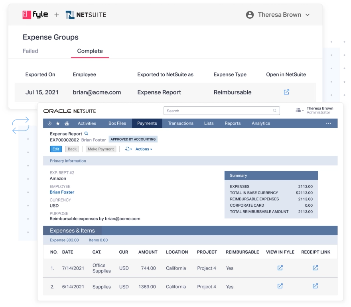351x307 pixels.
Task: Click the 1369.00 amount cell
Action: pos(147,287)
